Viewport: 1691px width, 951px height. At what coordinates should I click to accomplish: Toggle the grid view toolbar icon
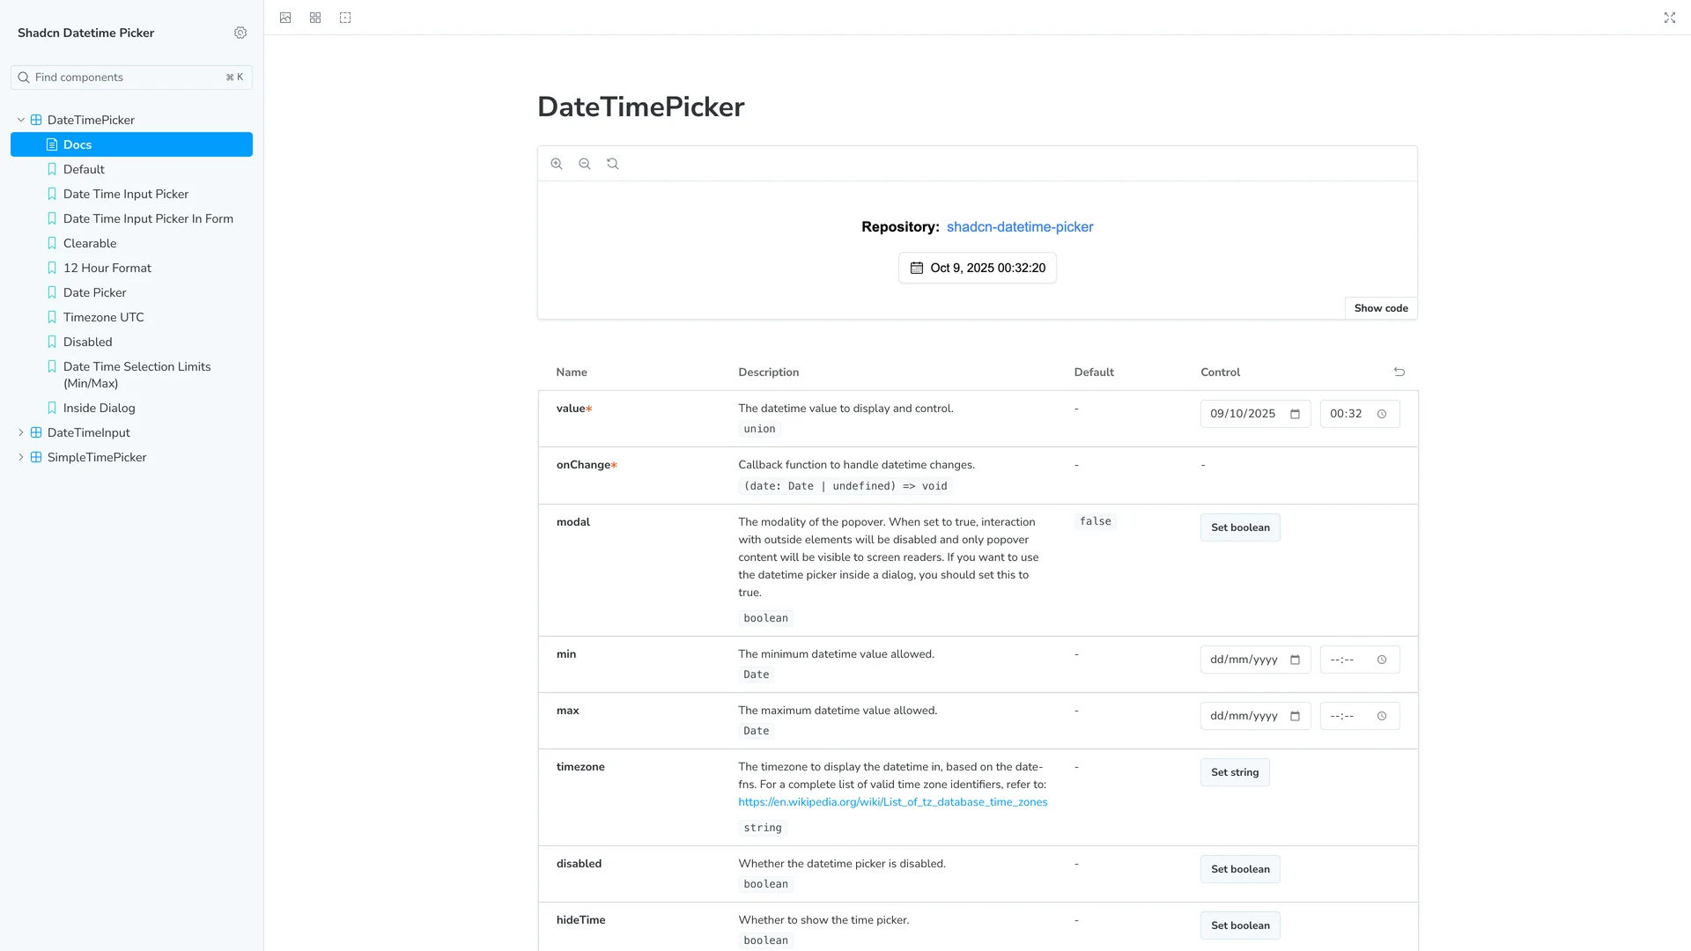point(315,18)
